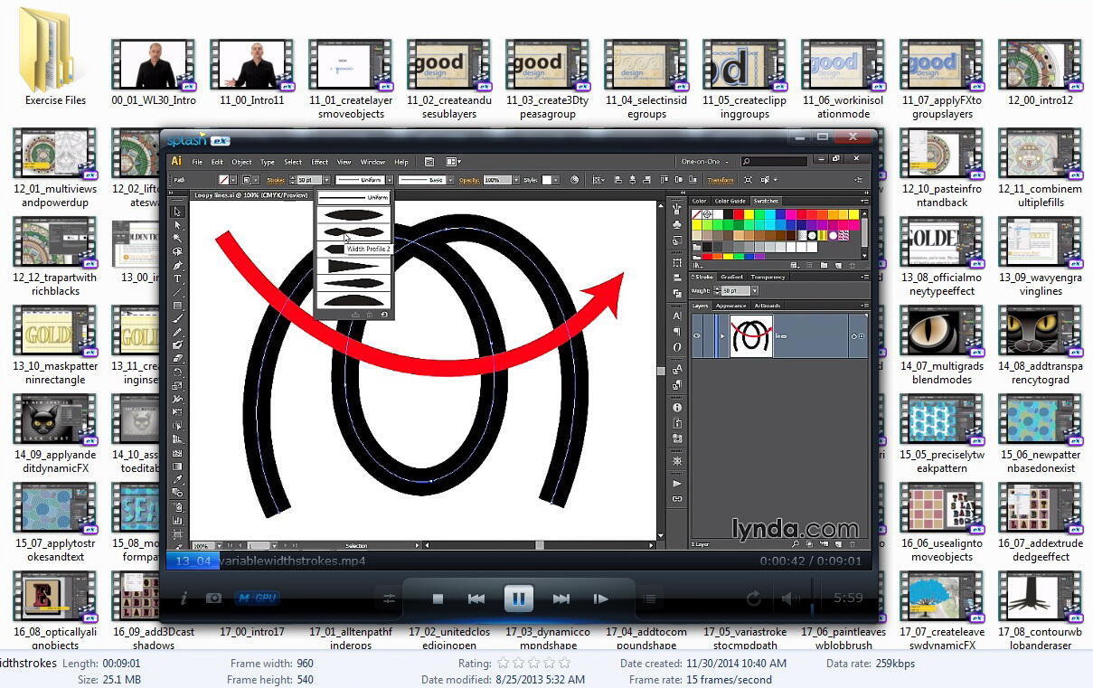Choose the triangular width profile option

pos(353,266)
